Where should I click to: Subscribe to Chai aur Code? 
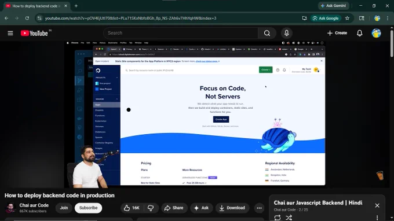pyautogui.click(x=88, y=208)
